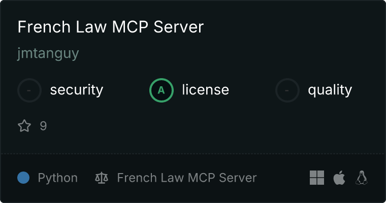Screen dimensions: 386x203
Task: Click the dash inside the quality circle
Action: (287, 90)
